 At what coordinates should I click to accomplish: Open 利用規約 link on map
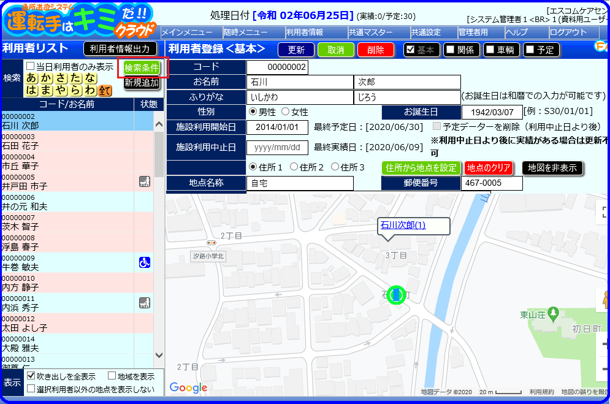[x=541, y=392]
